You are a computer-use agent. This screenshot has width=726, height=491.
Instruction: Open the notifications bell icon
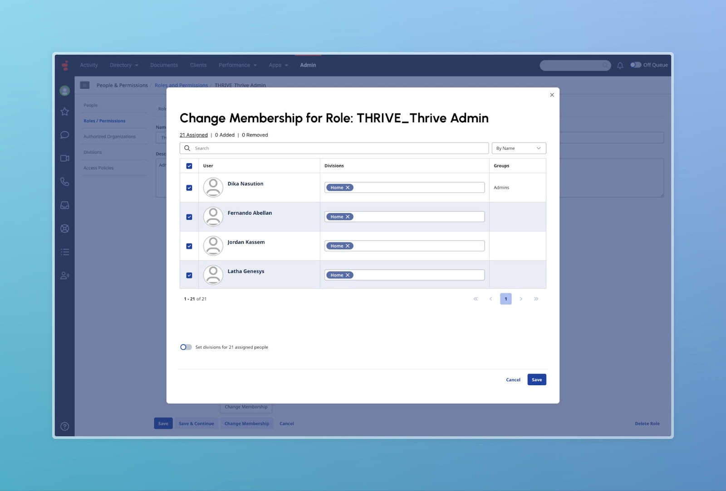coord(620,65)
